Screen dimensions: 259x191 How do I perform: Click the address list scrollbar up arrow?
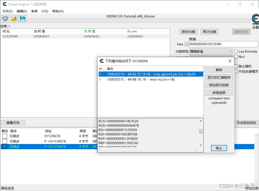tap(256, 136)
